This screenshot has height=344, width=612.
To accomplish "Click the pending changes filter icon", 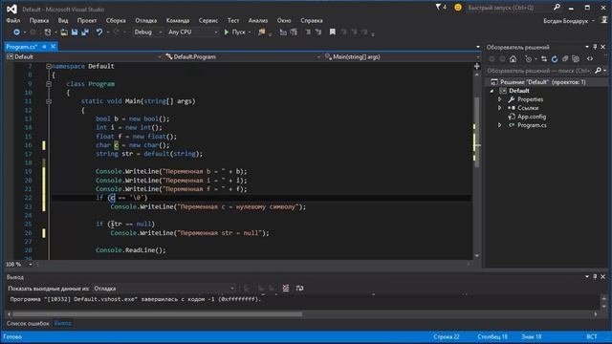I will (528, 59).
